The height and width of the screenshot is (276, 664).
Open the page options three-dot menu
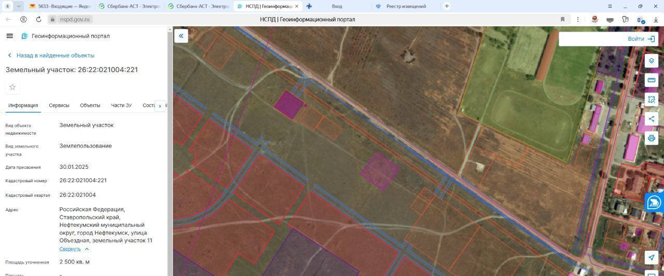pos(578,19)
